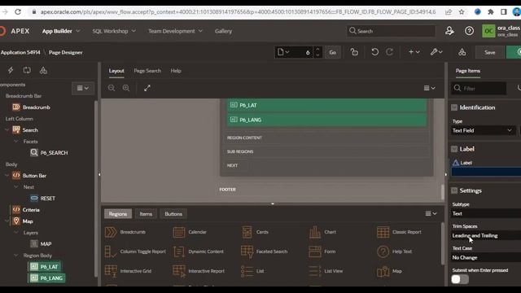Open the Gallery menu item

click(x=223, y=31)
